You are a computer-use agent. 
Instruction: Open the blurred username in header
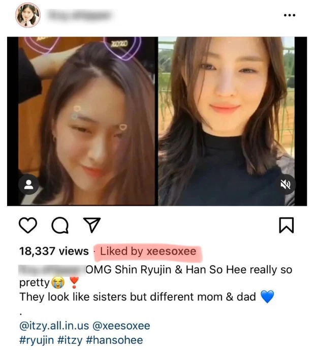click(x=79, y=15)
